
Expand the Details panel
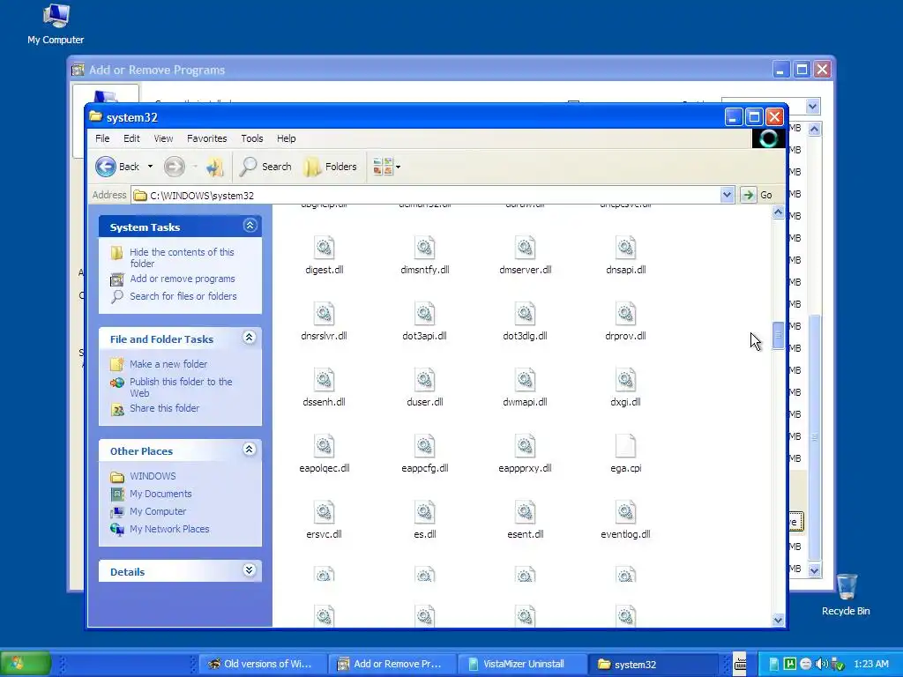coord(250,570)
